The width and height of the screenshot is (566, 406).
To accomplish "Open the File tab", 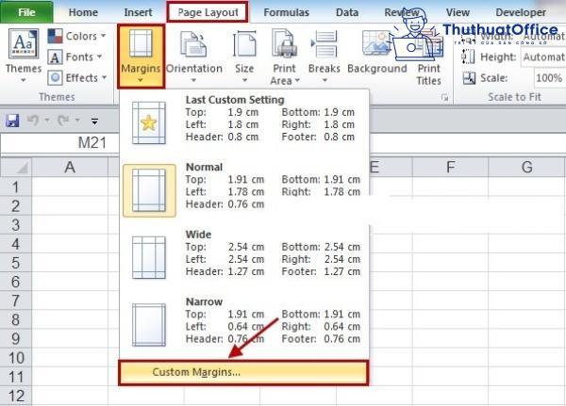I will pos(26,12).
